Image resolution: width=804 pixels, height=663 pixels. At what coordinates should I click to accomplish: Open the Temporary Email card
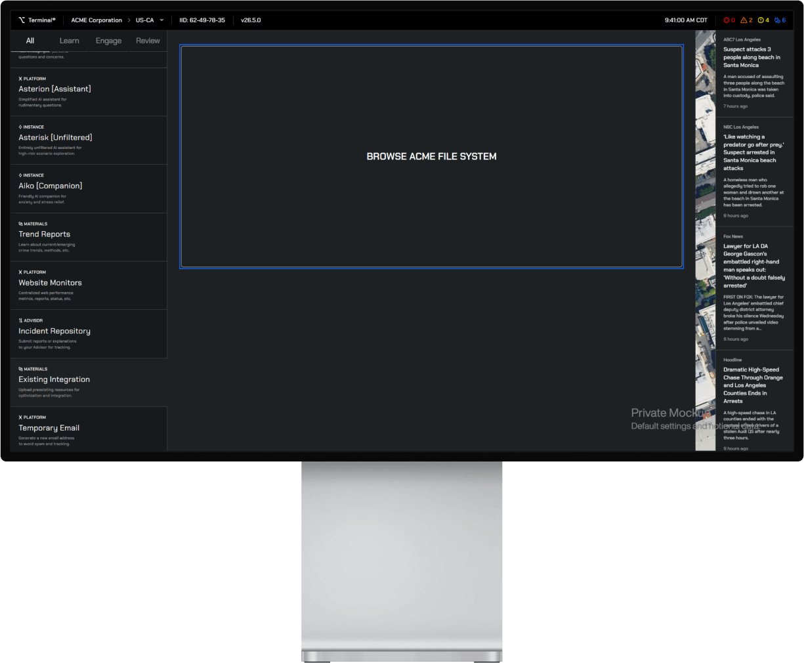coord(49,428)
